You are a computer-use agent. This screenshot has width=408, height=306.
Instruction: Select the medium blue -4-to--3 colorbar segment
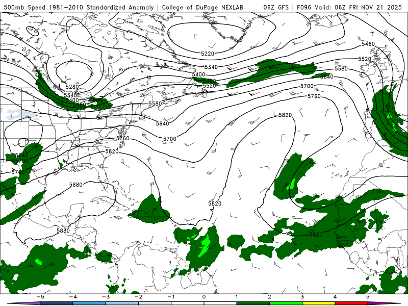click(89, 303)
